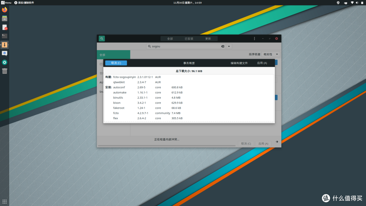Image resolution: width=366 pixels, height=206 pixels.
Task: Expand the transaction details with the arrow
Action: (277, 142)
